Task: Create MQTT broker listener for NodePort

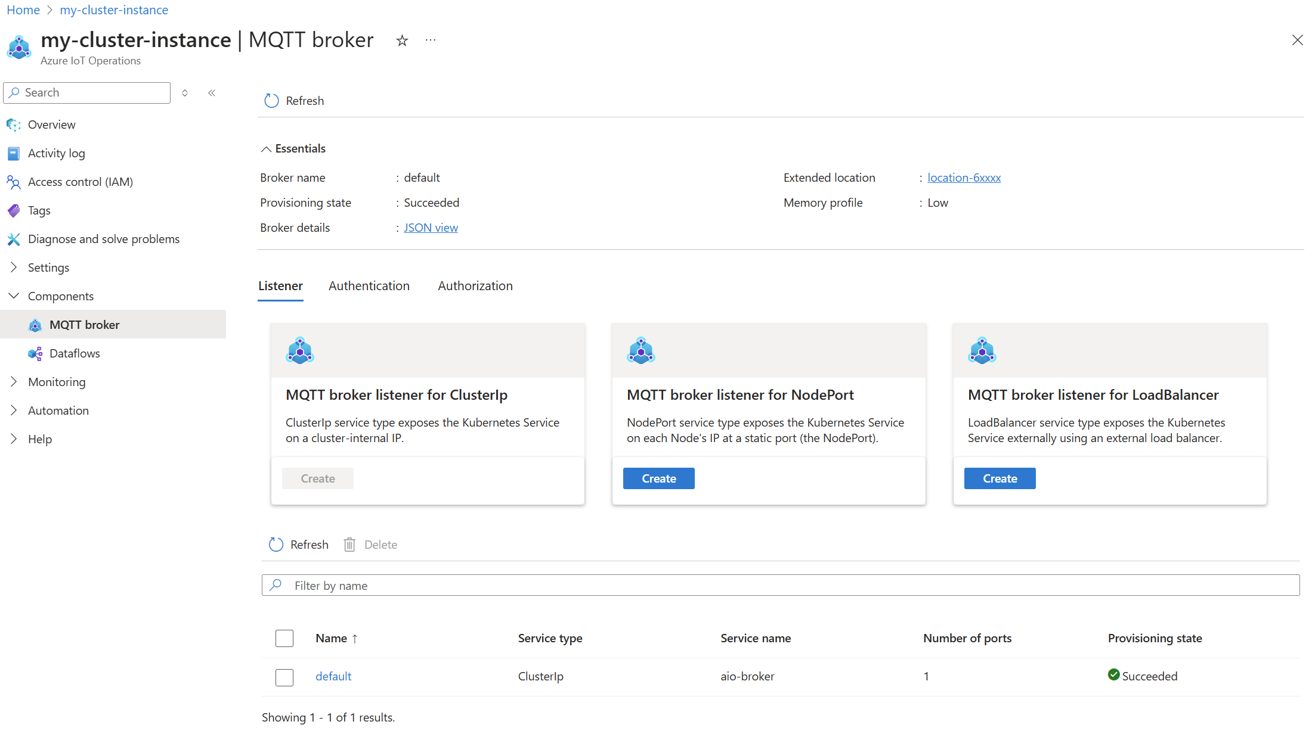Action: coord(659,478)
